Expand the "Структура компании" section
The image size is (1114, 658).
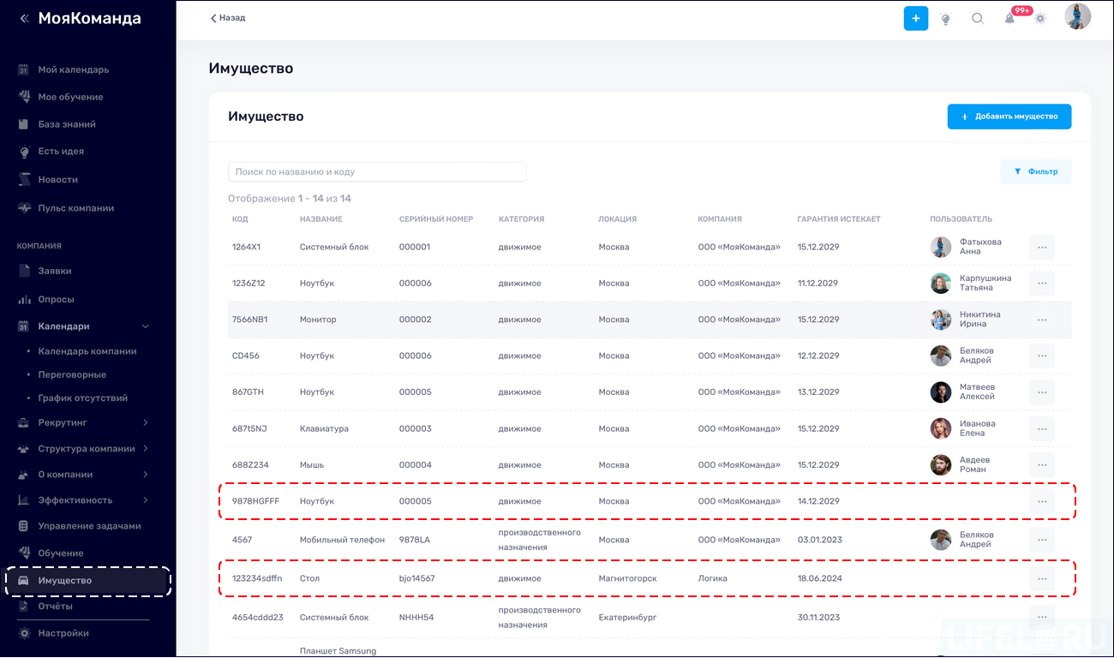145,448
